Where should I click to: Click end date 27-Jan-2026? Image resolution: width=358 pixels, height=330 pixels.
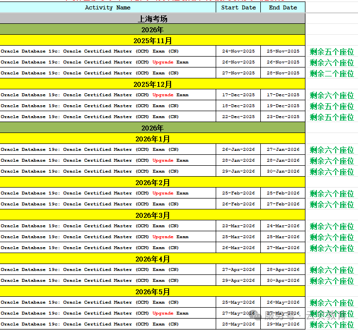(x=283, y=149)
